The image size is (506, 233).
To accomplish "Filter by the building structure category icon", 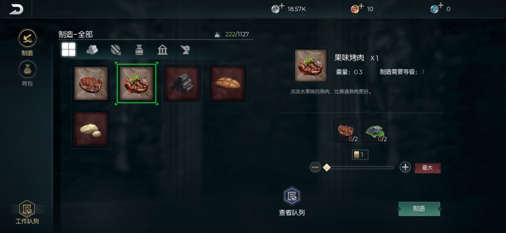I will pos(162,50).
